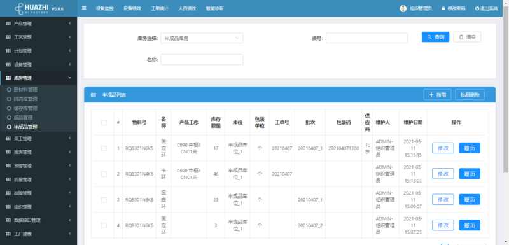Open the 智能诊断 top navigation item

214,9
